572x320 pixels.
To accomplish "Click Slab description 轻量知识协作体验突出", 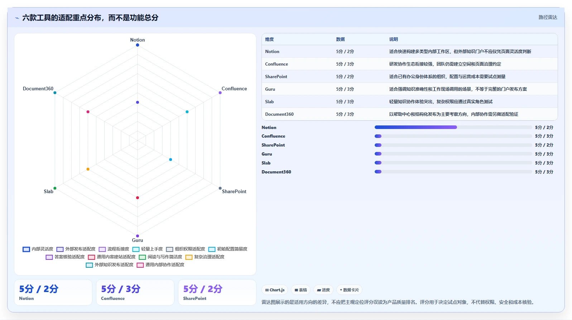I will pos(441,102).
